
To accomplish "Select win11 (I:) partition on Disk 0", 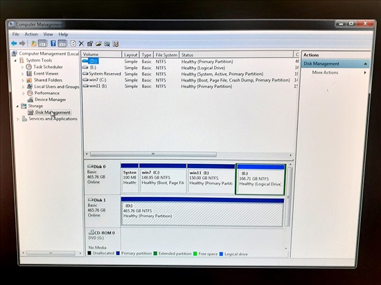I will click(211, 178).
